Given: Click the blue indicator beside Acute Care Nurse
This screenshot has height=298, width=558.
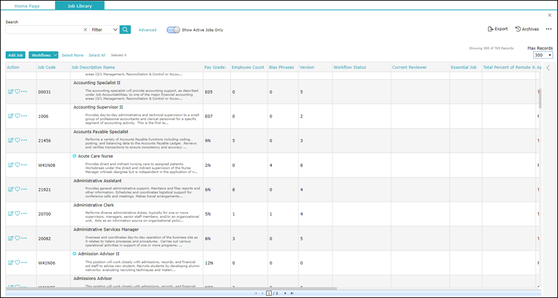Looking at the screenshot, I should tap(74, 156).
